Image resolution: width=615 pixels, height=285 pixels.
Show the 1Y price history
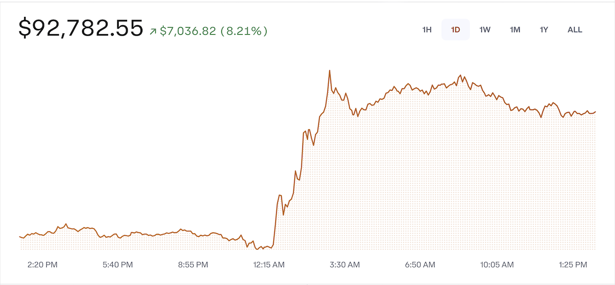544,30
